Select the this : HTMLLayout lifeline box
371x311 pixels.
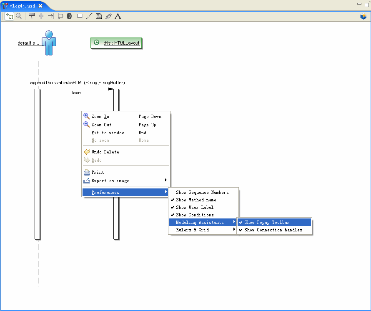click(x=116, y=43)
